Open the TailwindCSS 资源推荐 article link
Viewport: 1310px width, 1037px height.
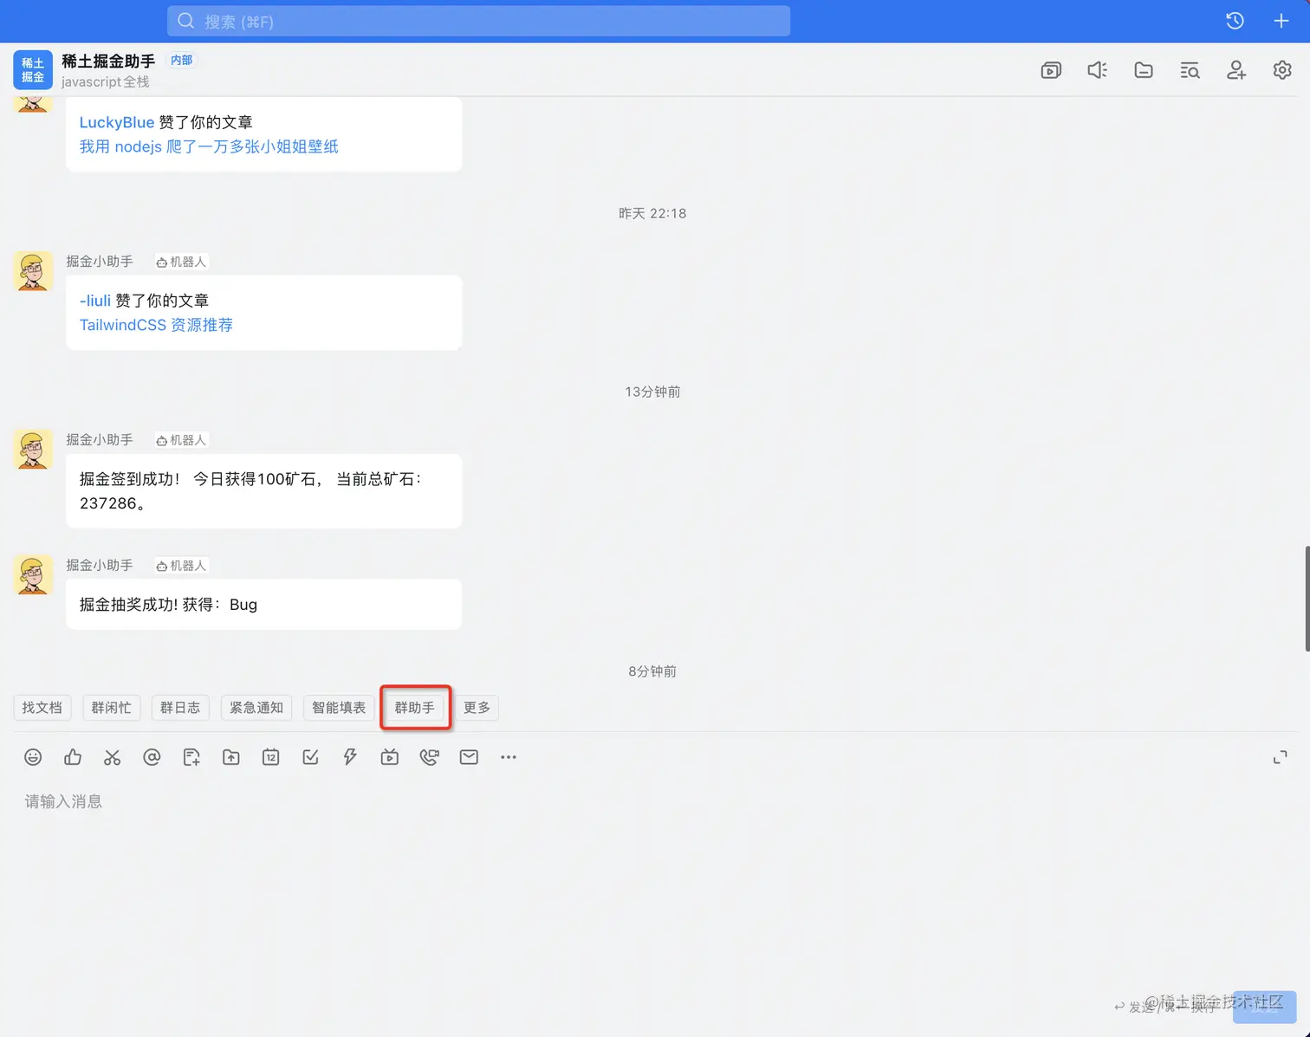[156, 325]
